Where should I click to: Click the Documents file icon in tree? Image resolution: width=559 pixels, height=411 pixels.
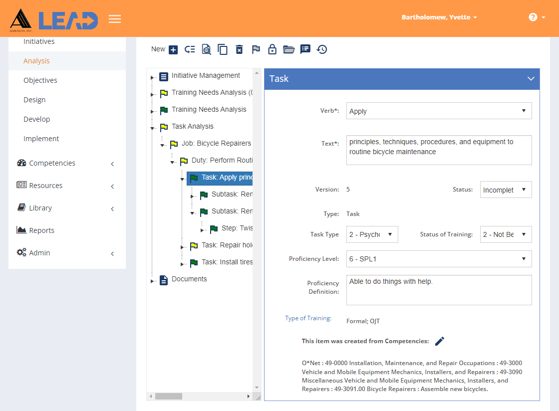(x=164, y=280)
